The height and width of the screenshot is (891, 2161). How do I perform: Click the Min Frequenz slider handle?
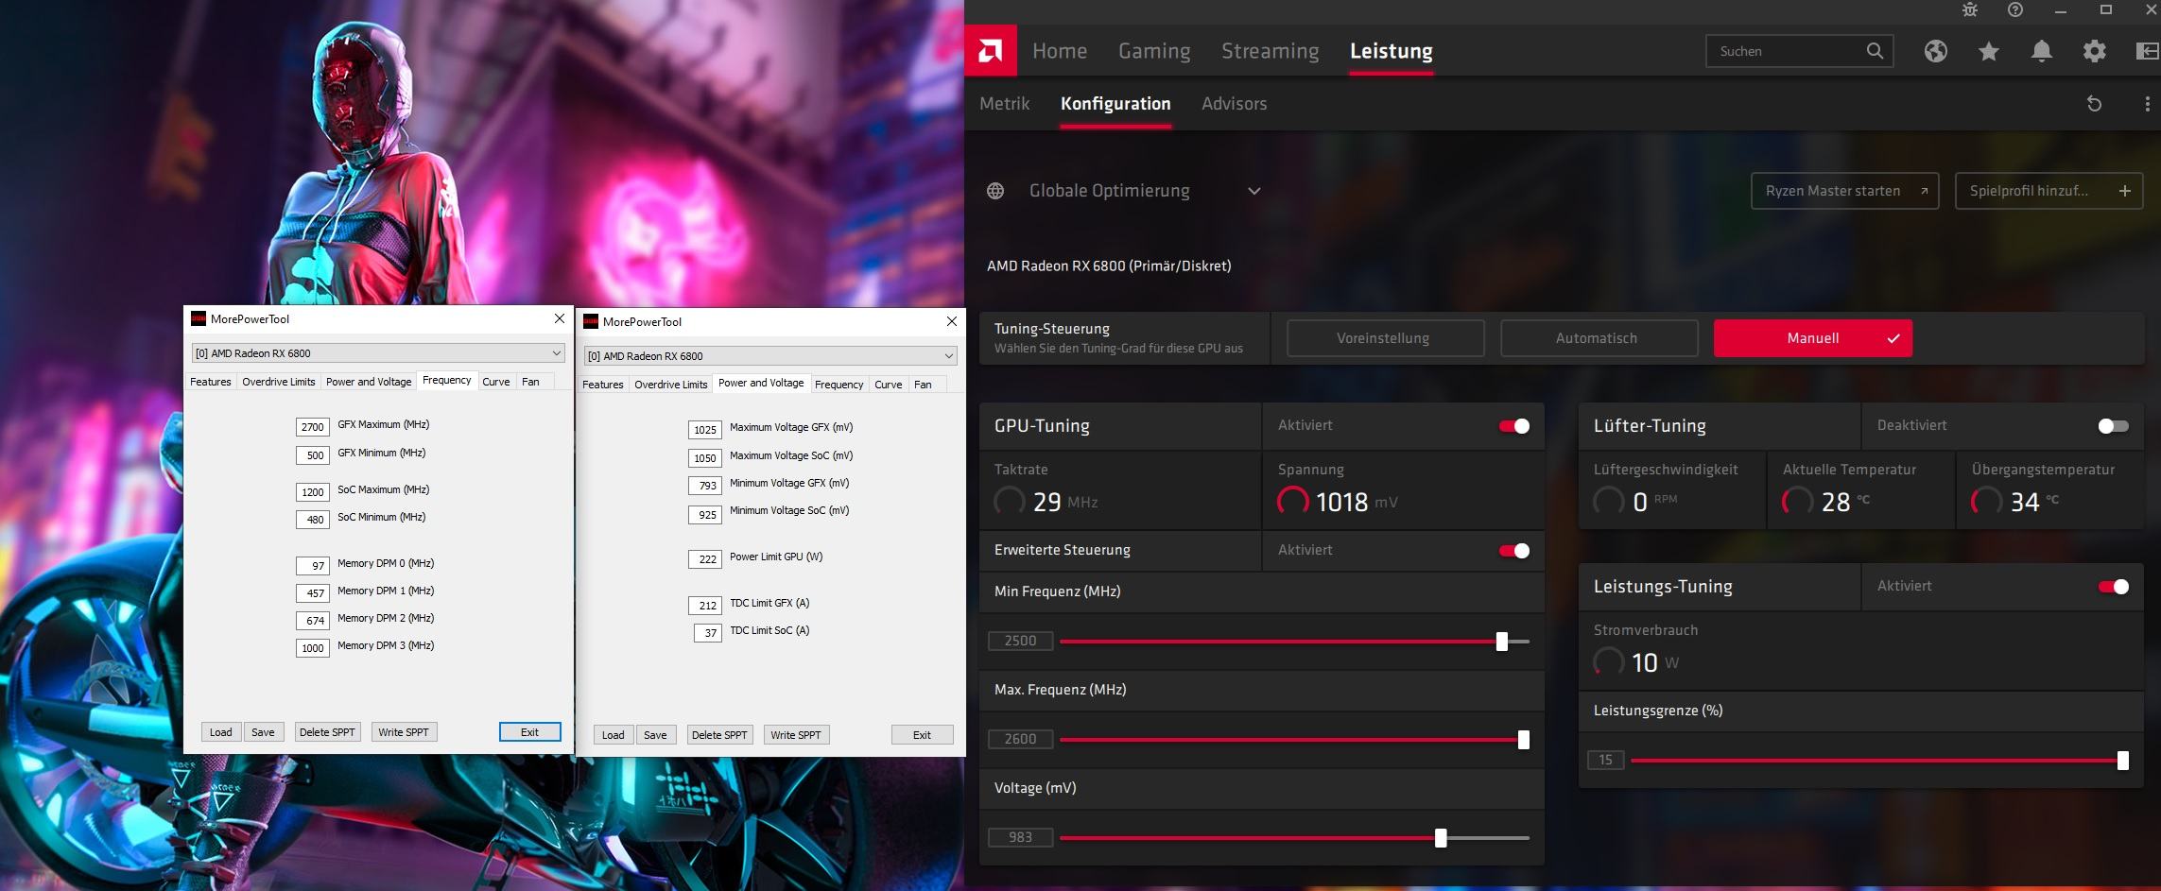click(1501, 642)
